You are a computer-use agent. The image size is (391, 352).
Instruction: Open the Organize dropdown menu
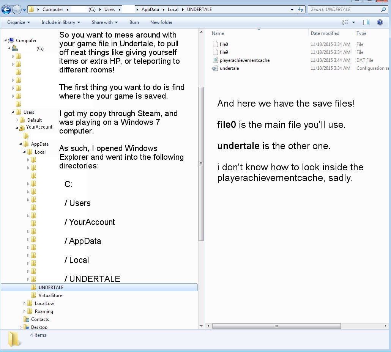pyautogui.click(x=18, y=22)
